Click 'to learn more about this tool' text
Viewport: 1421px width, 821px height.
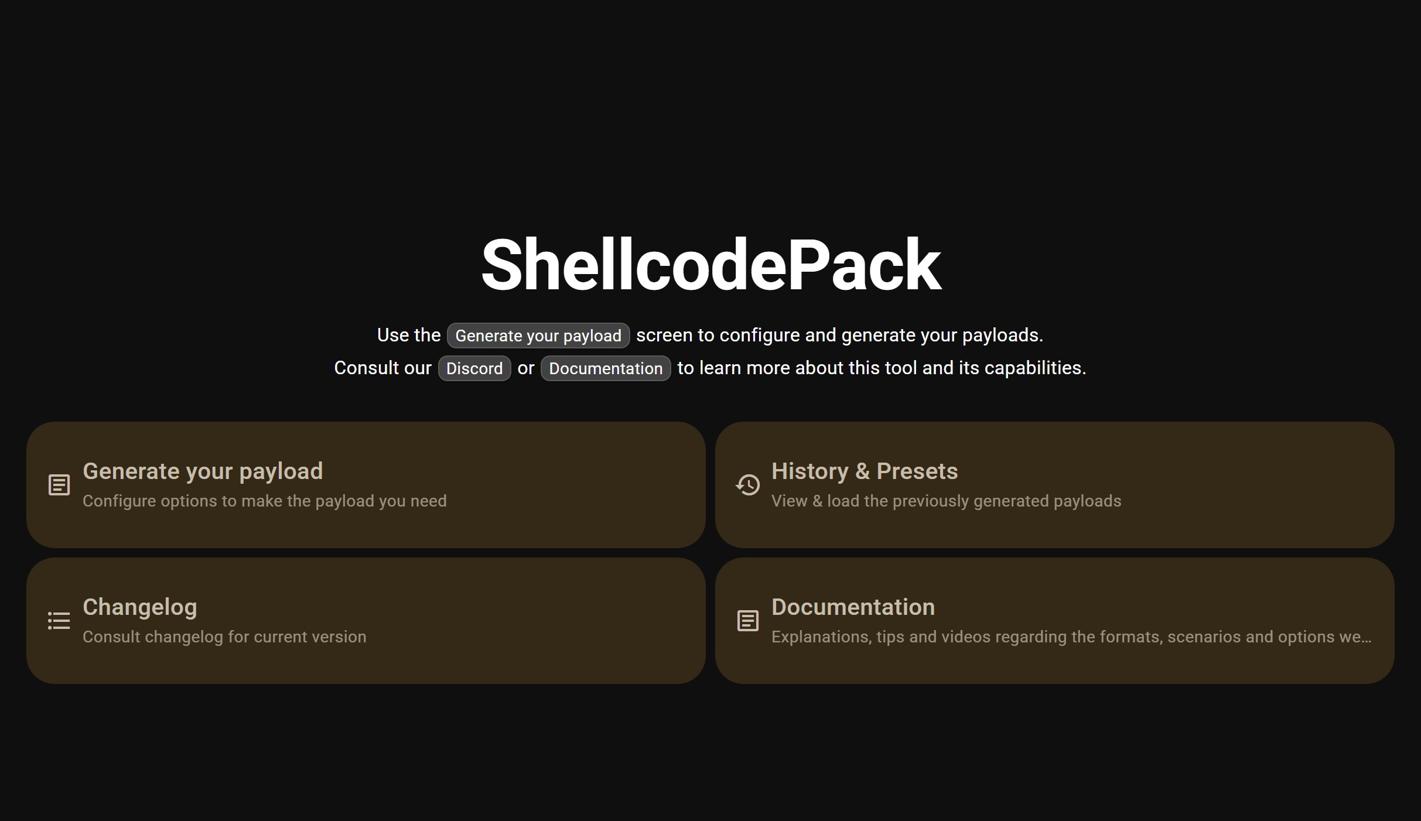pyautogui.click(x=881, y=368)
